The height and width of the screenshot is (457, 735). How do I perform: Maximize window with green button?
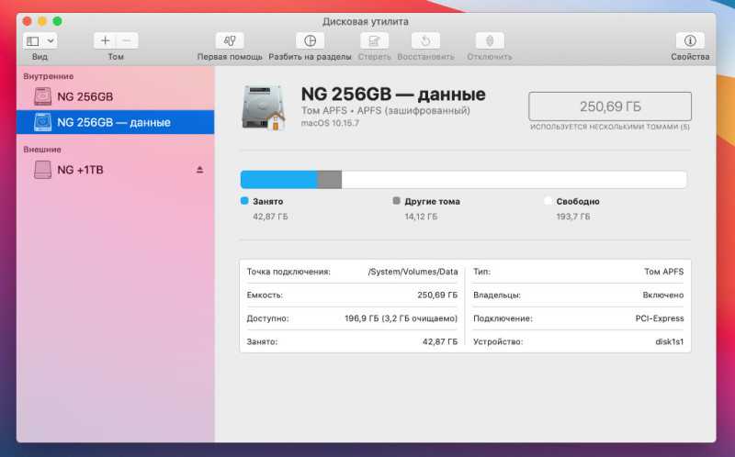pyautogui.click(x=57, y=21)
